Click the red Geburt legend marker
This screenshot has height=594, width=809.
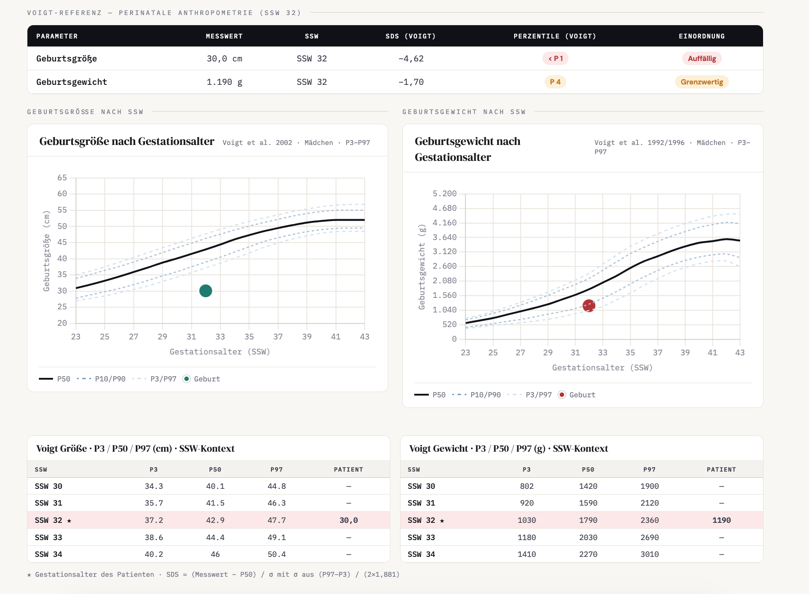(562, 395)
